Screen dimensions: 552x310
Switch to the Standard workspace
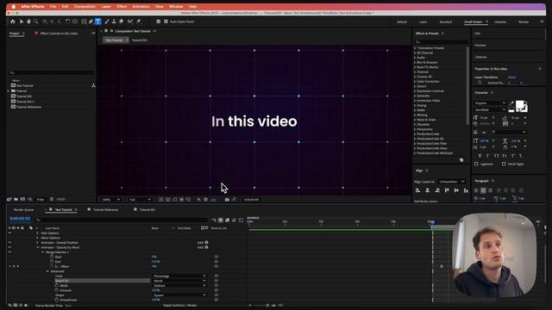[446, 22]
